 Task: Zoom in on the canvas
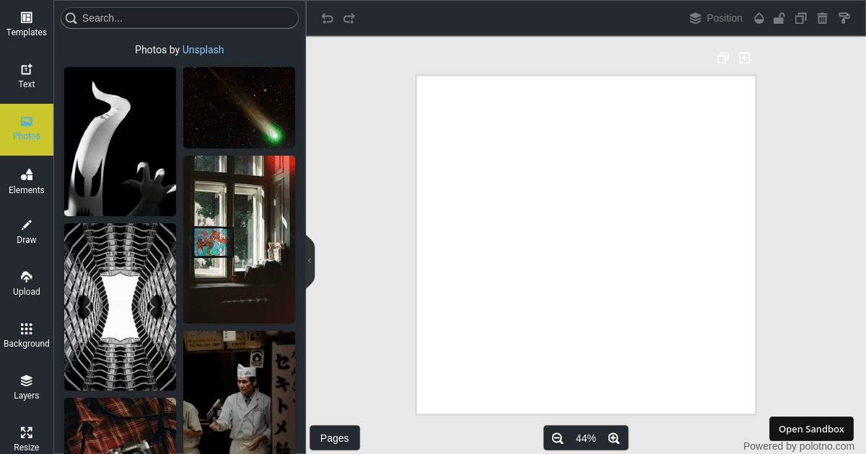click(614, 438)
